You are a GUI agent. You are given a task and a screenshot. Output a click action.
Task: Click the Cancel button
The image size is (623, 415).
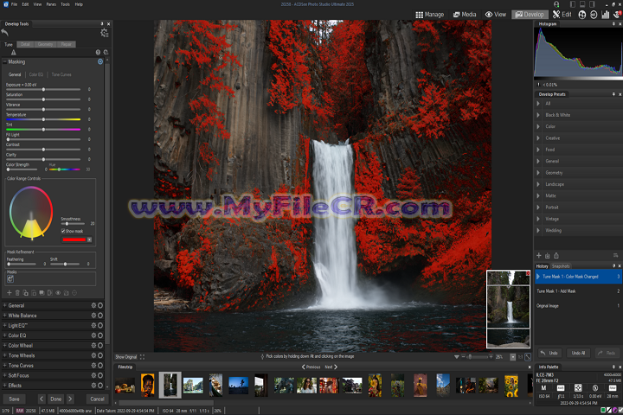point(97,399)
